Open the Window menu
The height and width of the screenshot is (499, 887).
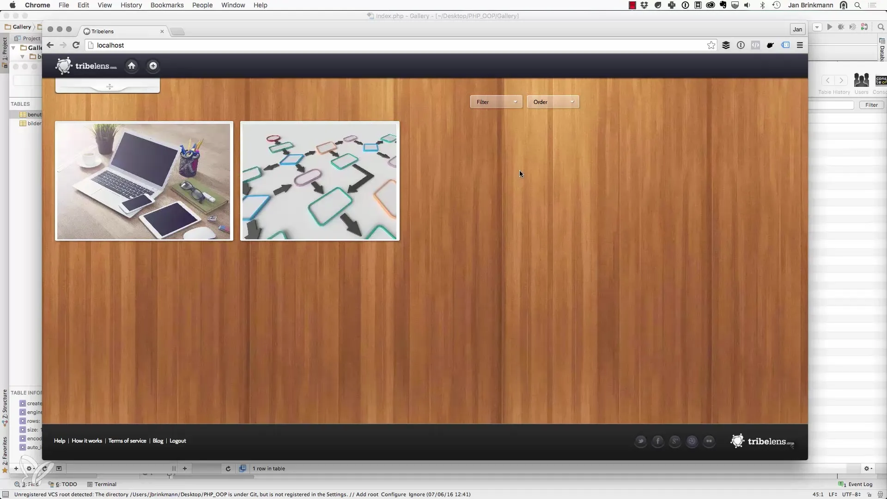click(x=233, y=5)
